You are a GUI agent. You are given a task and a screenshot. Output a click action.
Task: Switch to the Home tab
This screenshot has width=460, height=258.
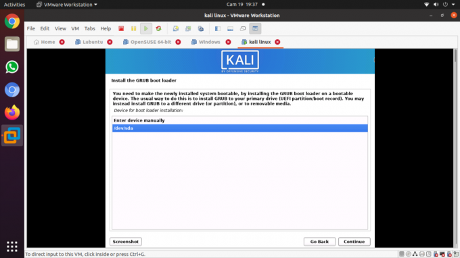[x=45, y=42]
